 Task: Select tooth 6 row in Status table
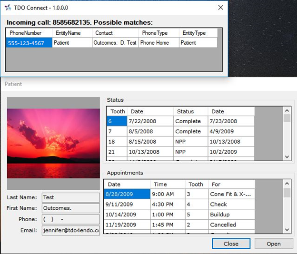coord(117,121)
